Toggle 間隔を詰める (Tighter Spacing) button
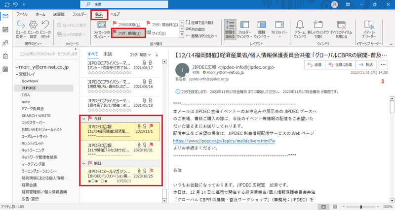Viewport: 395px width, 210px height. tap(230, 30)
